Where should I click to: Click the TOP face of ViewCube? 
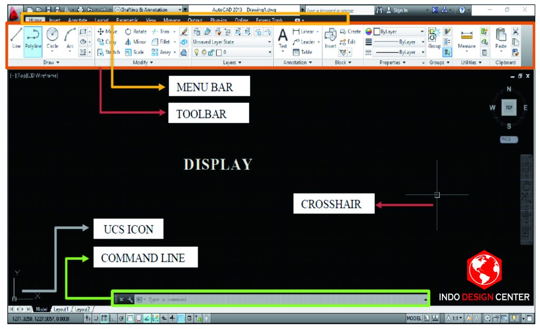point(509,108)
